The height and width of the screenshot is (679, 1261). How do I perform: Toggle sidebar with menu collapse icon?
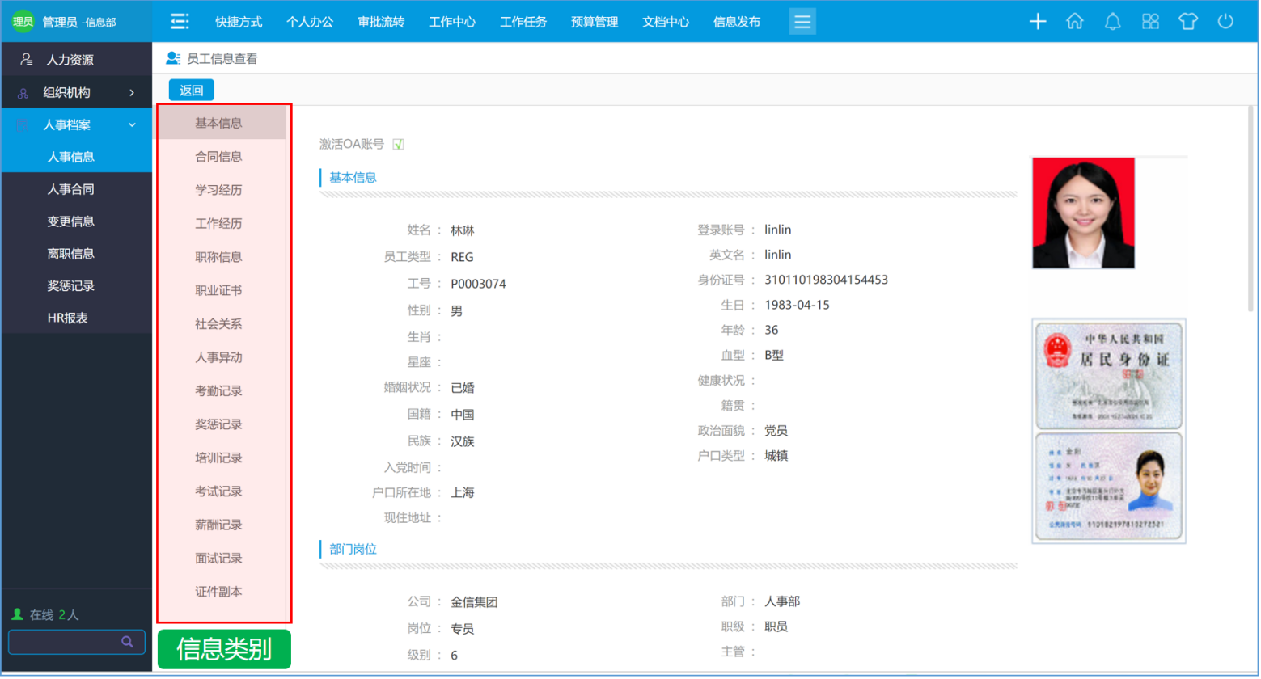click(x=180, y=22)
